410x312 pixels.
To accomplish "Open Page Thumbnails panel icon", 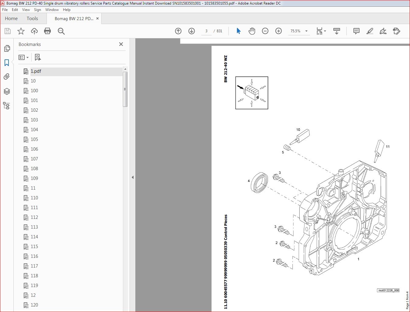I will point(7,48).
